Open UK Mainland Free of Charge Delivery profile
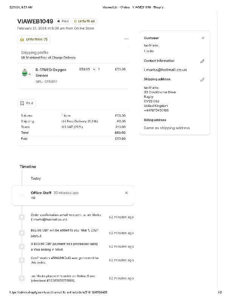Image resolution: width=231 pixels, height=299 pixels. point(48,58)
